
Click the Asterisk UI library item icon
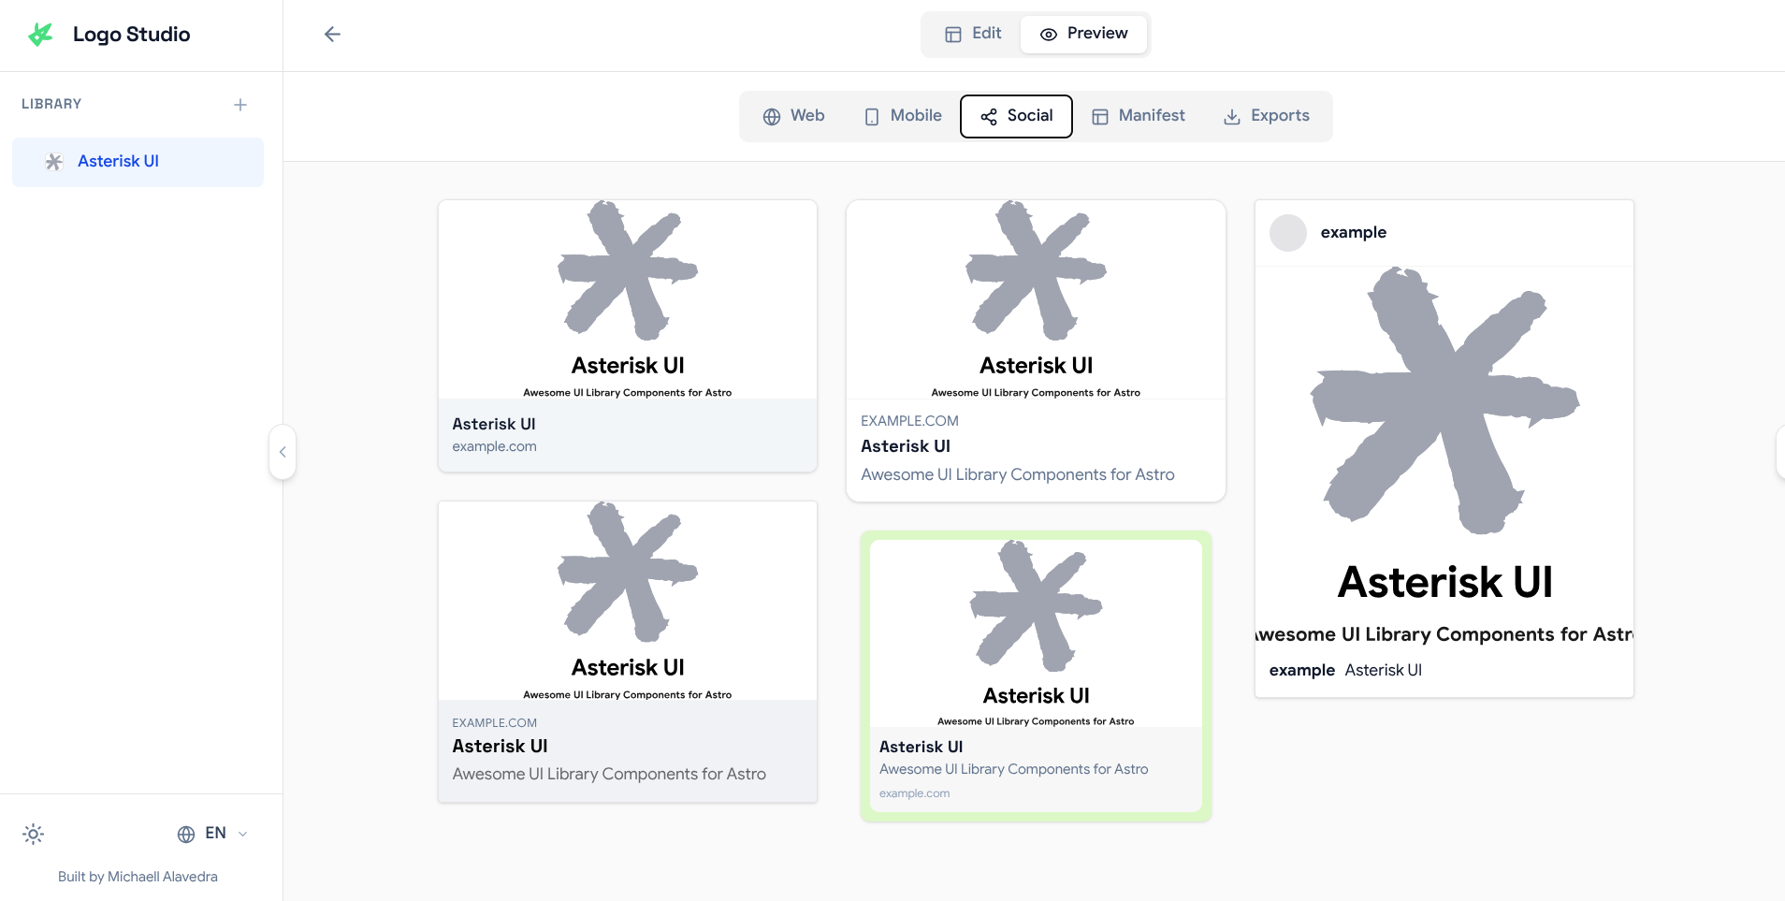(x=54, y=162)
